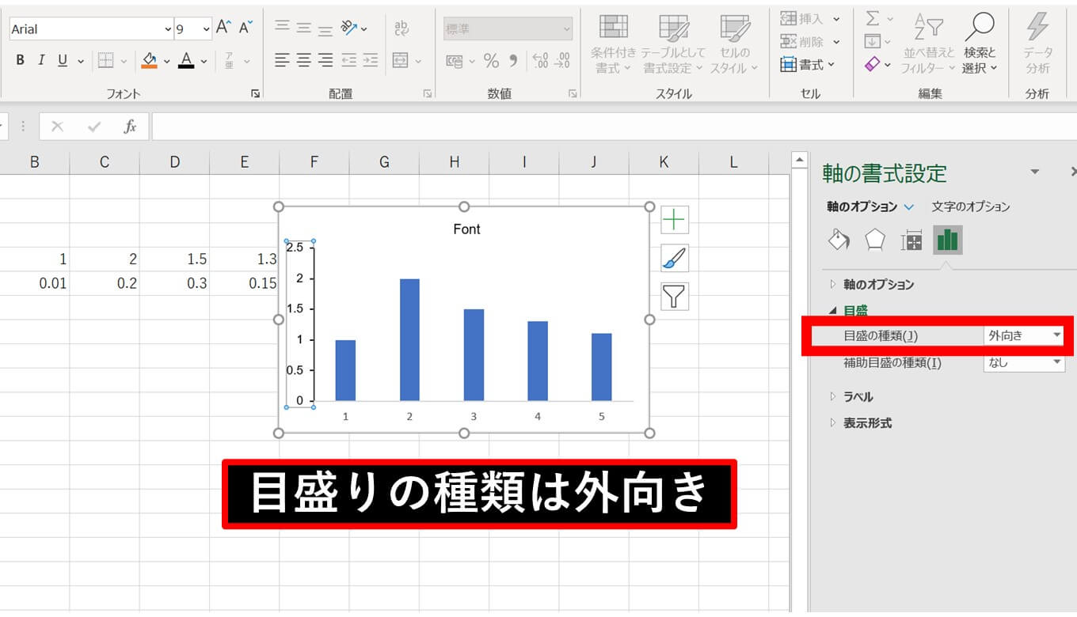Align text left
Screen dimensions: 1077x617
tap(282, 60)
